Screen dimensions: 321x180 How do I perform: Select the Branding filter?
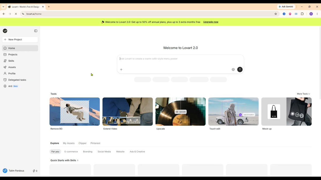pyautogui.click(x=88, y=151)
